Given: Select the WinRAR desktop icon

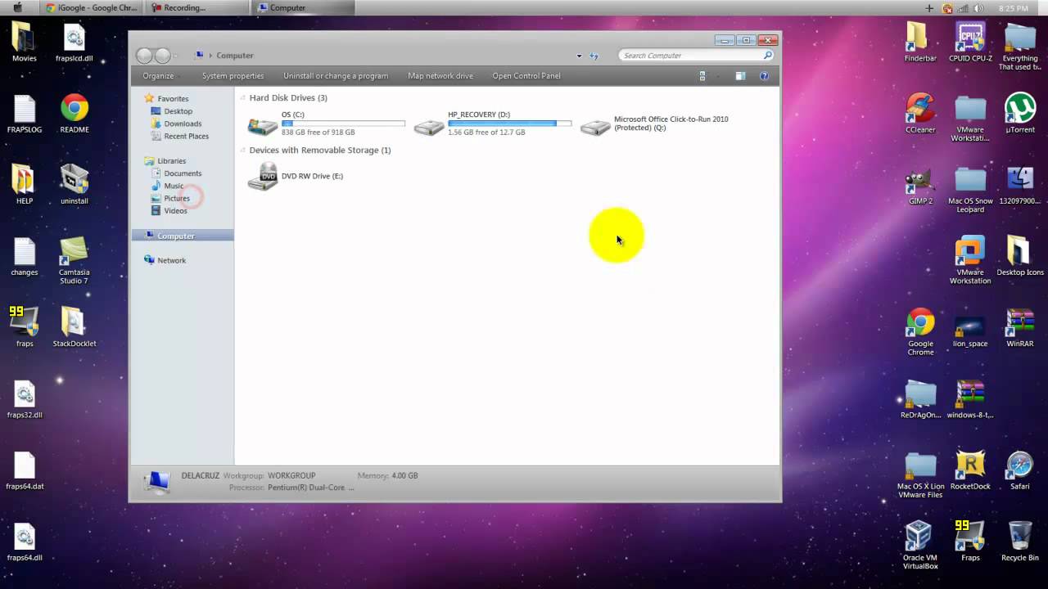Looking at the screenshot, I should point(1020,327).
